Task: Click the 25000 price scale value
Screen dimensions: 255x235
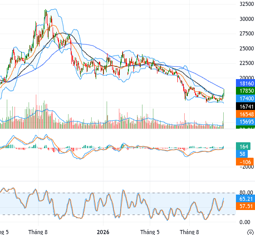Action: point(246,48)
